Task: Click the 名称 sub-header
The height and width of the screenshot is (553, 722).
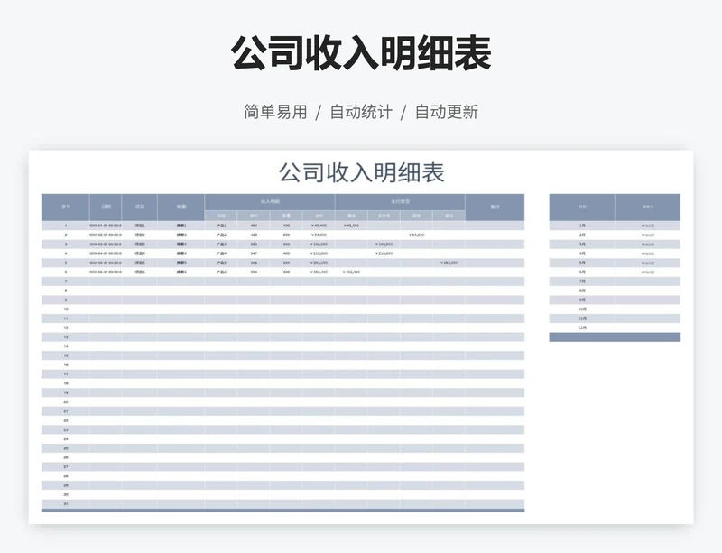Action: (221, 216)
